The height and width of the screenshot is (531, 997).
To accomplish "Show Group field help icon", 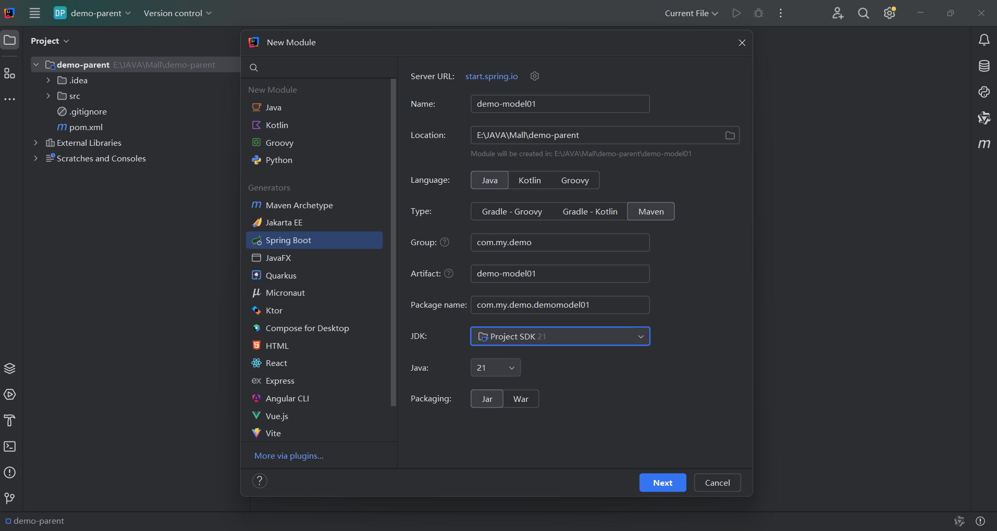I will (445, 242).
